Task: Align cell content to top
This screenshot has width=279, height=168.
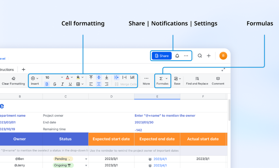Action: 91,77
